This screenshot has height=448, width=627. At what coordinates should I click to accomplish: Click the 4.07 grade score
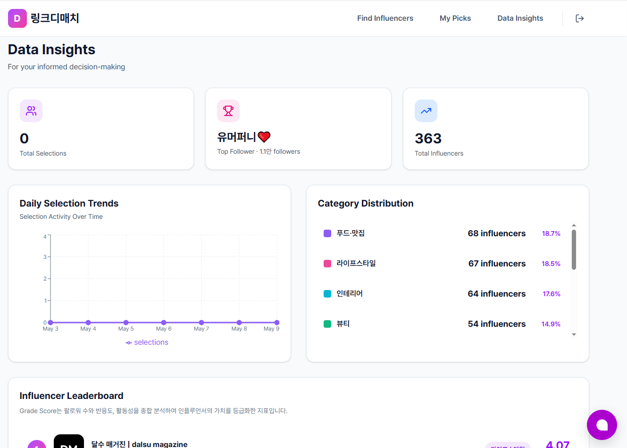[x=558, y=444]
